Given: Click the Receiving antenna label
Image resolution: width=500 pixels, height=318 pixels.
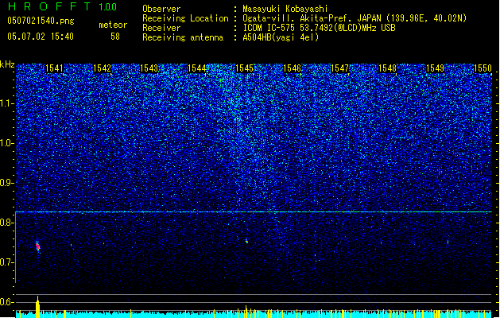Looking at the screenshot, I should pos(183,37).
